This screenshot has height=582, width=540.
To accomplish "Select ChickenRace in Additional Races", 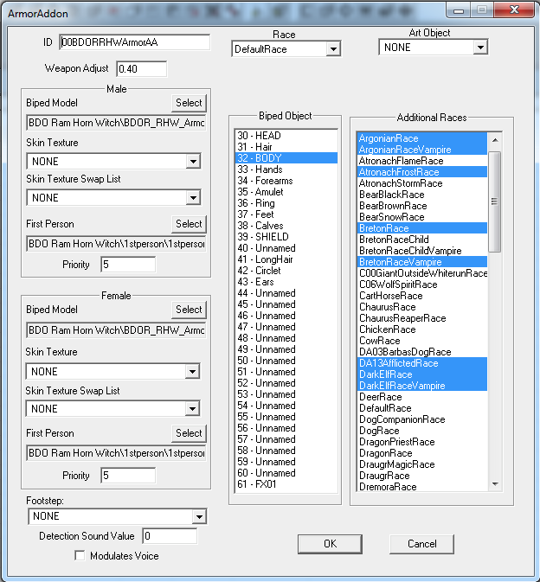I will coord(422,329).
